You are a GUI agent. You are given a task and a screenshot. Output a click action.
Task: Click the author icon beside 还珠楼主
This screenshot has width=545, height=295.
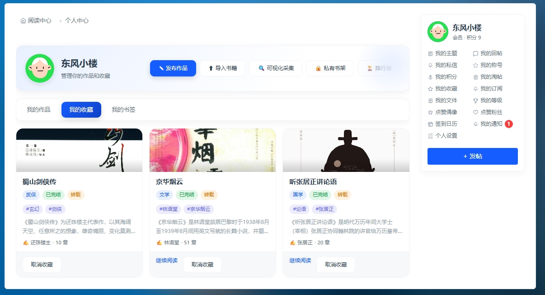[x=26, y=243]
